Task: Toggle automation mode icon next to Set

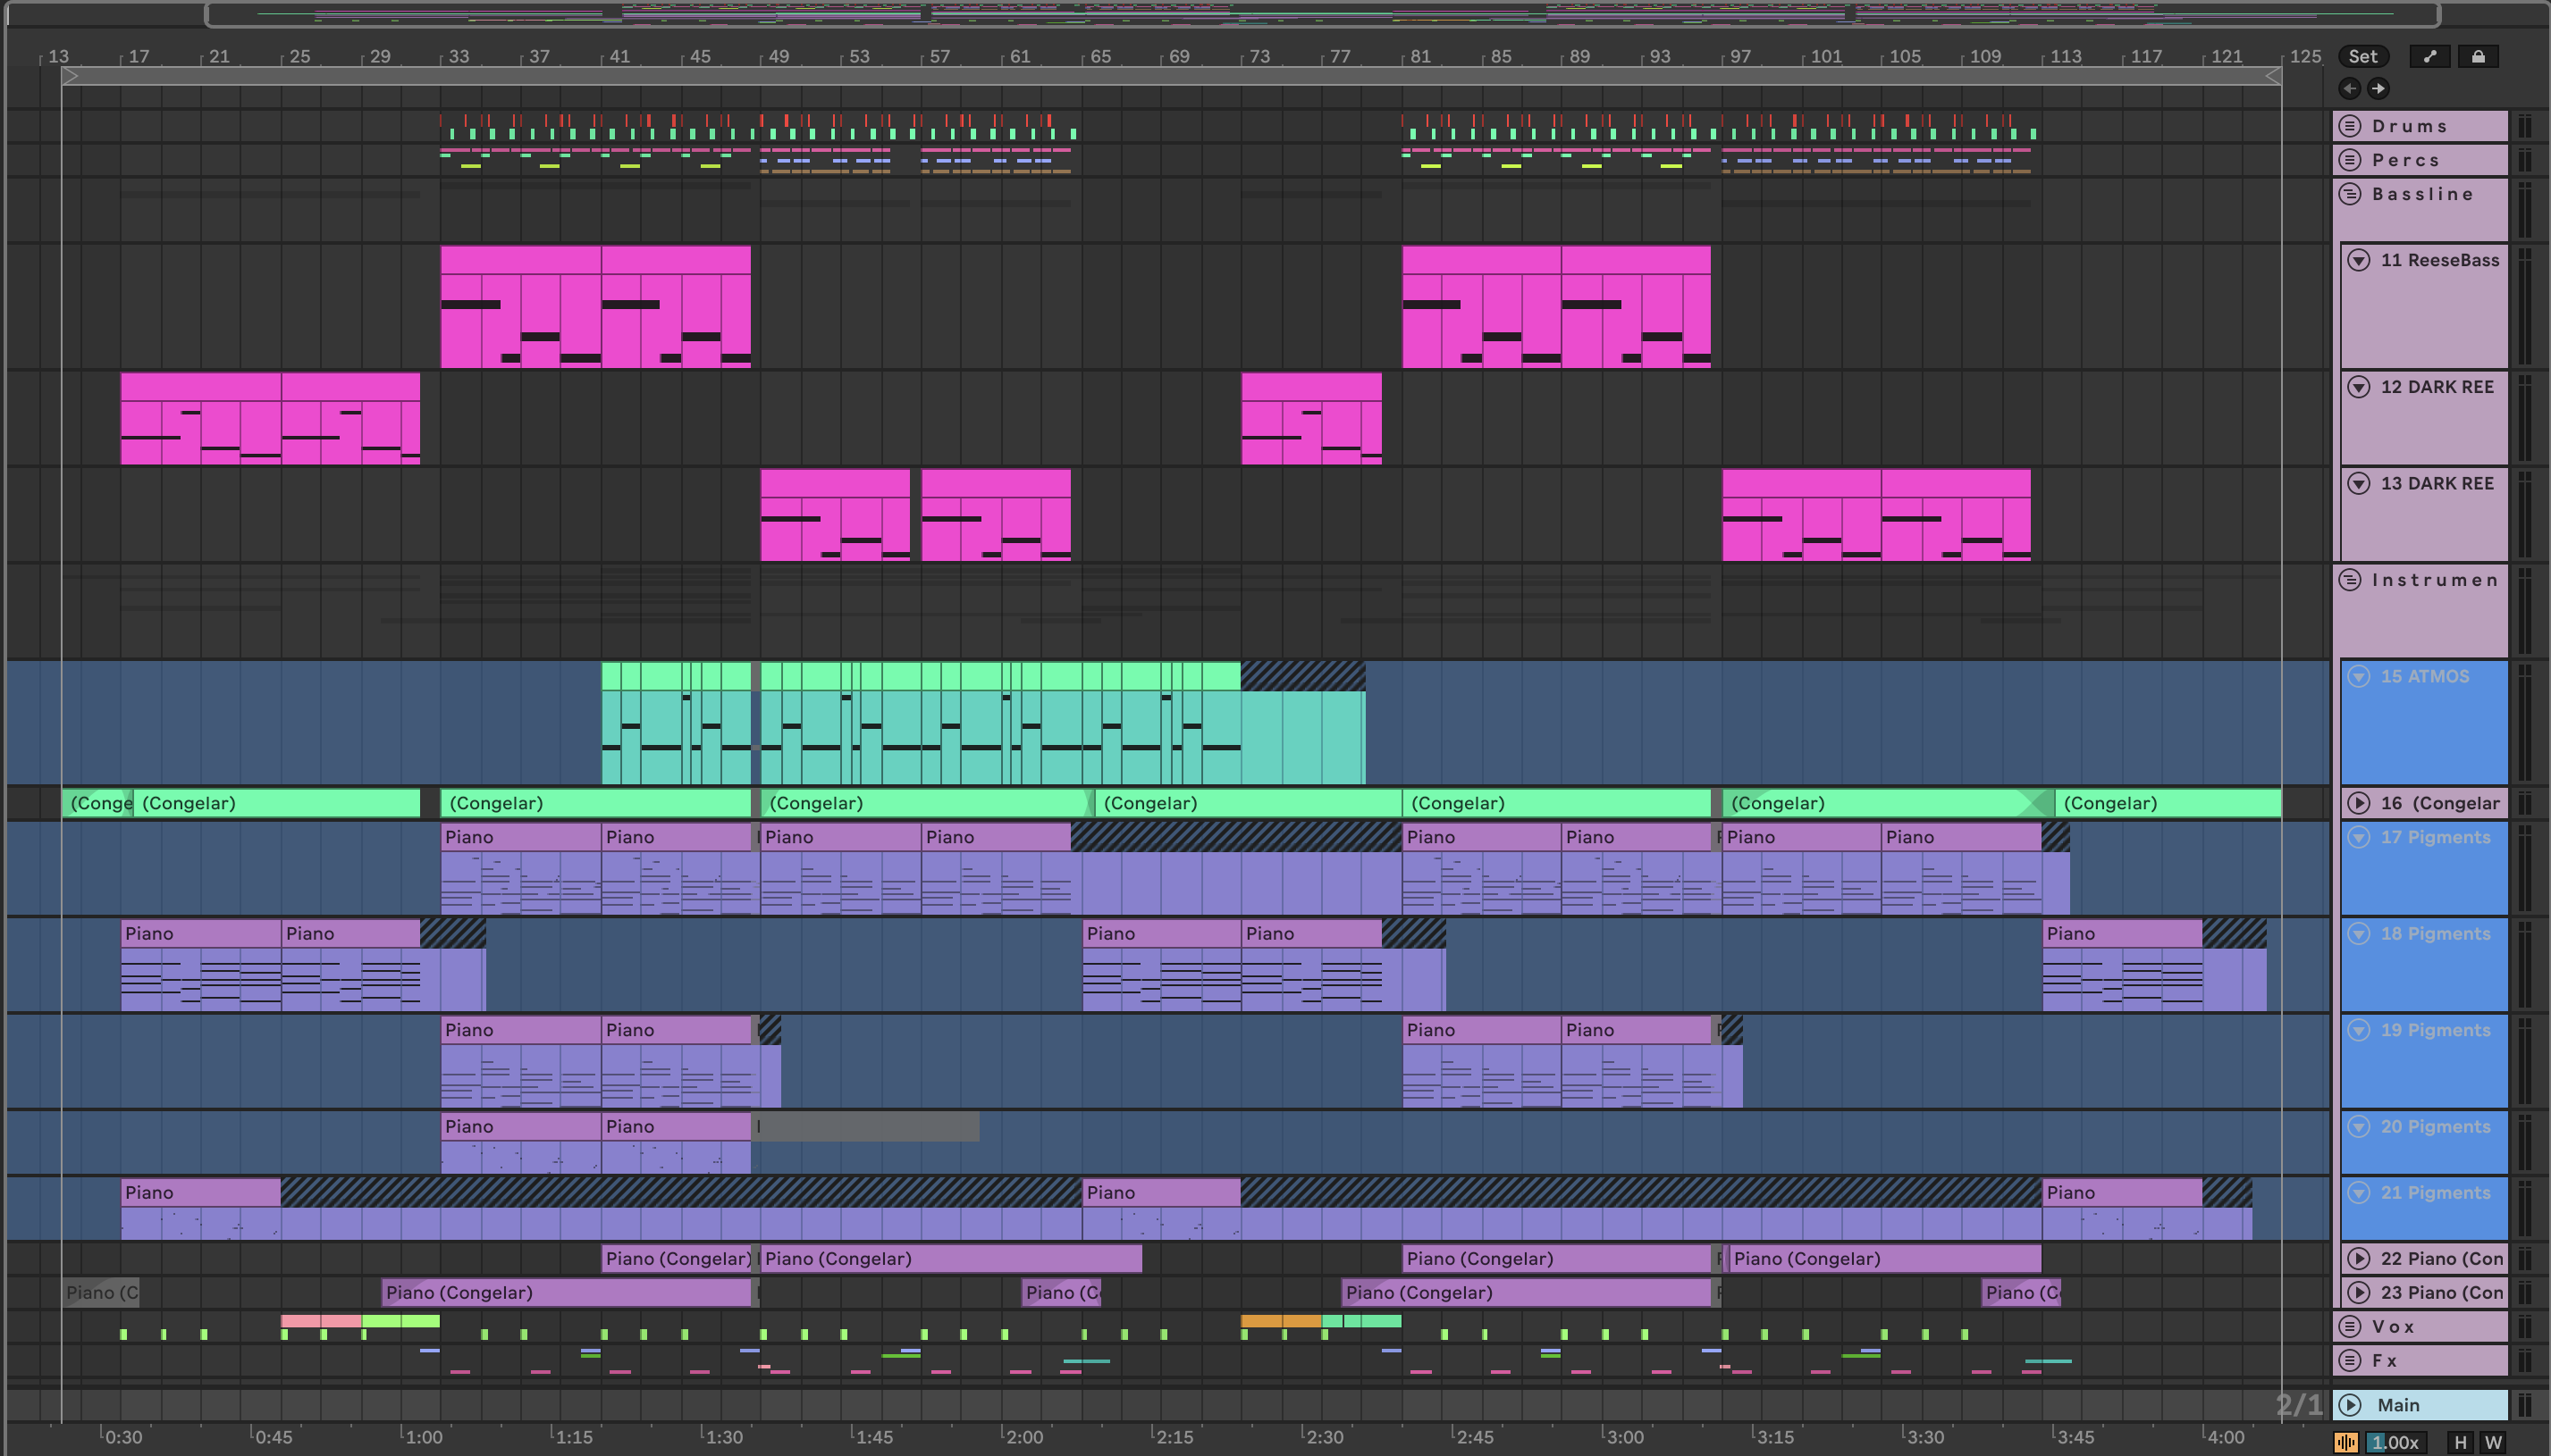Action: [x=2430, y=56]
